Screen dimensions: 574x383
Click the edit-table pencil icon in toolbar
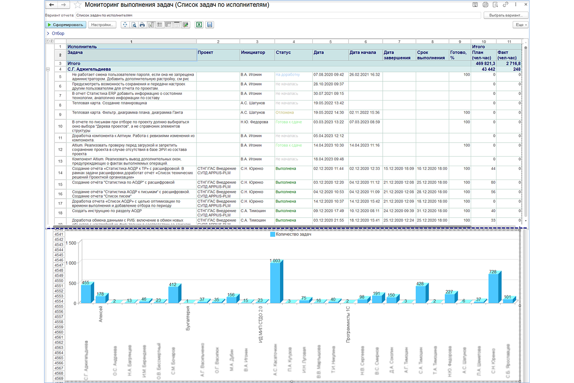[185, 25]
